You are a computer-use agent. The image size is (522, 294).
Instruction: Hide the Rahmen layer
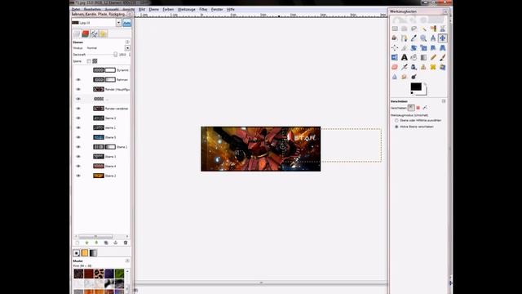(x=78, y=80)
